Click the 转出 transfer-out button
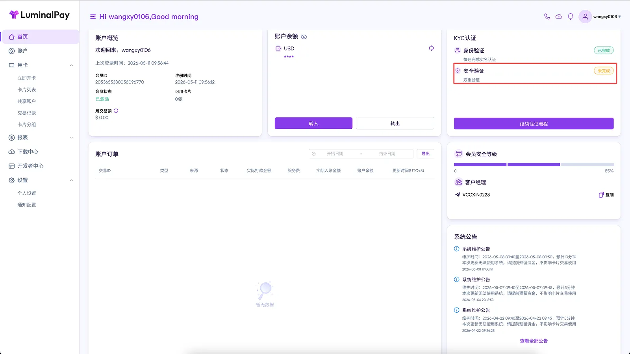Image resolution: width=630 pixels, height=354 pixels. (395, 123)
